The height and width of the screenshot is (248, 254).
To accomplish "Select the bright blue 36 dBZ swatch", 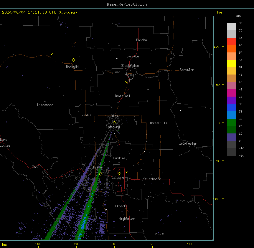I will click(232, 108).
